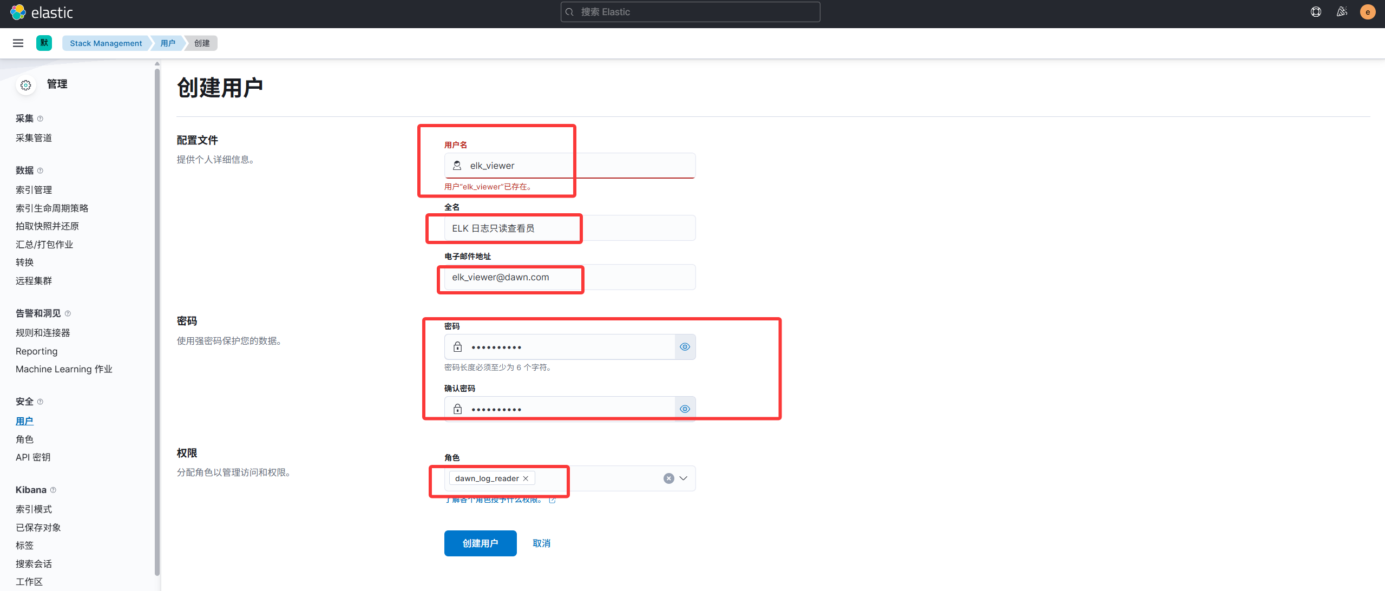Open the role privileges learn-more link

[500, 500]
